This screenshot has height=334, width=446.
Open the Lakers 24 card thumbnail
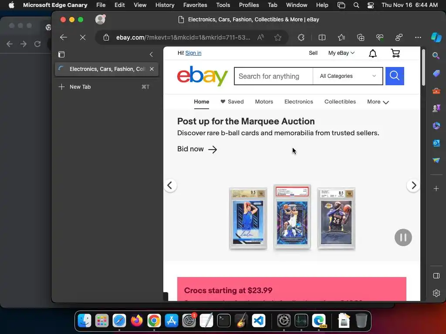tap(336, 218)
